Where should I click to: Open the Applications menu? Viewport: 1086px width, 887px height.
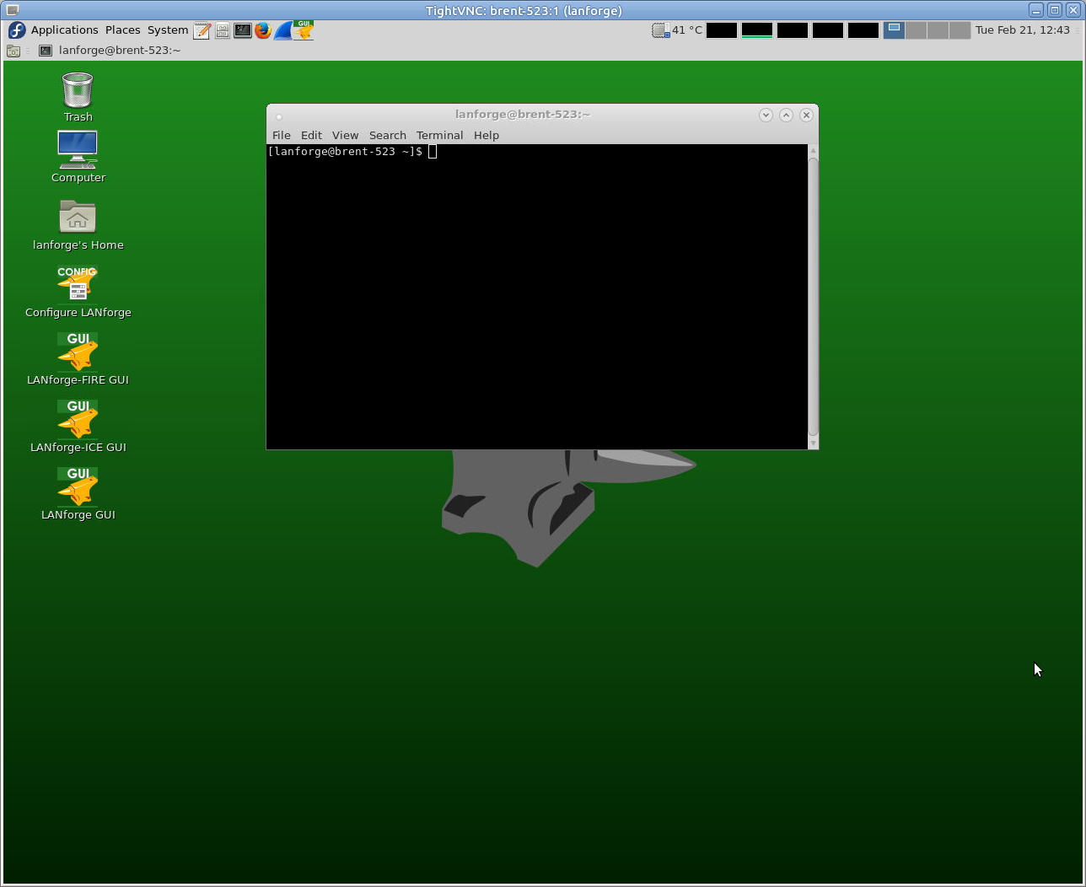65,30
